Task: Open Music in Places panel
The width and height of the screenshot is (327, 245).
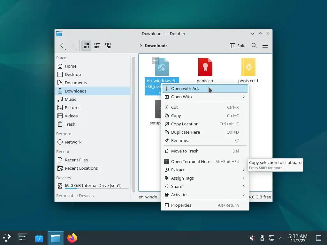Action: pyautogui.click(x=93, y=100)
